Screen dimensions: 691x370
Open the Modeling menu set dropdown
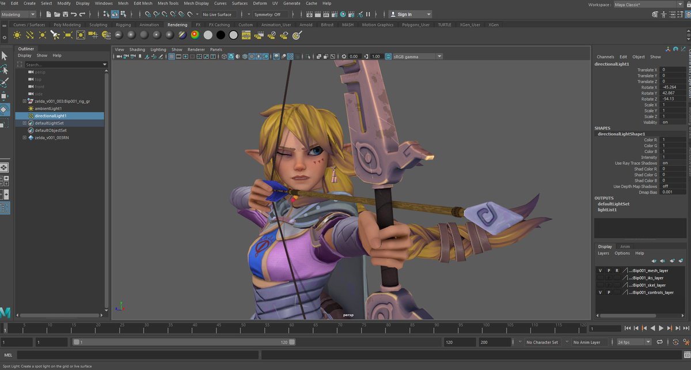(19, 14)
